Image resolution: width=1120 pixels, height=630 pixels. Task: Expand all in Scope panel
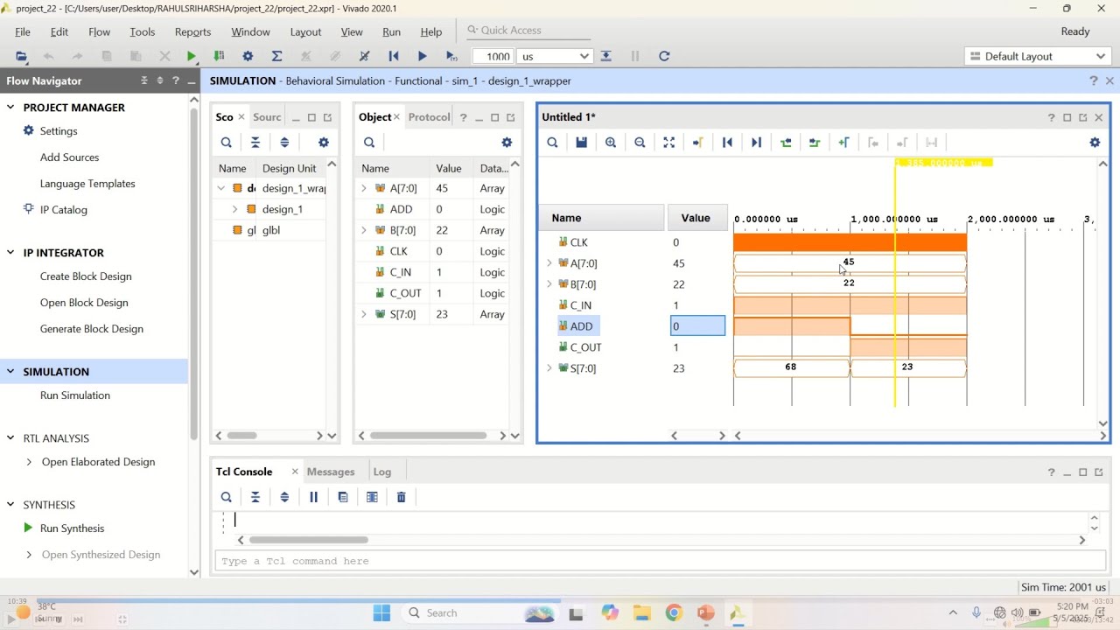284,143
